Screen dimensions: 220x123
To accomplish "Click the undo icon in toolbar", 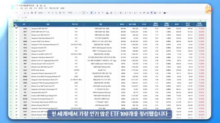I will pos(24,13).
